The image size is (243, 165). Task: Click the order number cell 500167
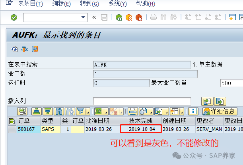pos(29,129)
